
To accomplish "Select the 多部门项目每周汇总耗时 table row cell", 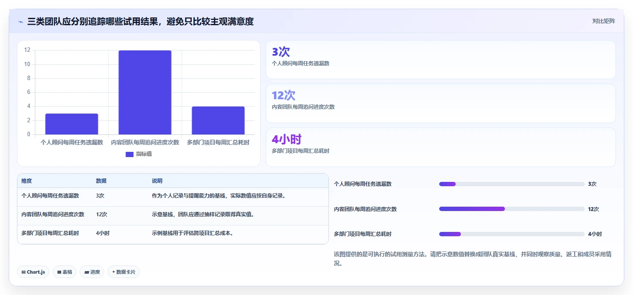I will pyautogui.click(x=50, y=233).
